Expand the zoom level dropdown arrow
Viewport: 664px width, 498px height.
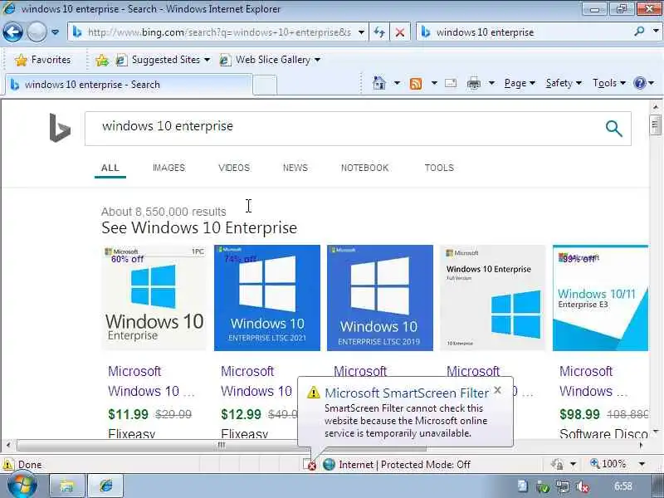click(642, 464)
